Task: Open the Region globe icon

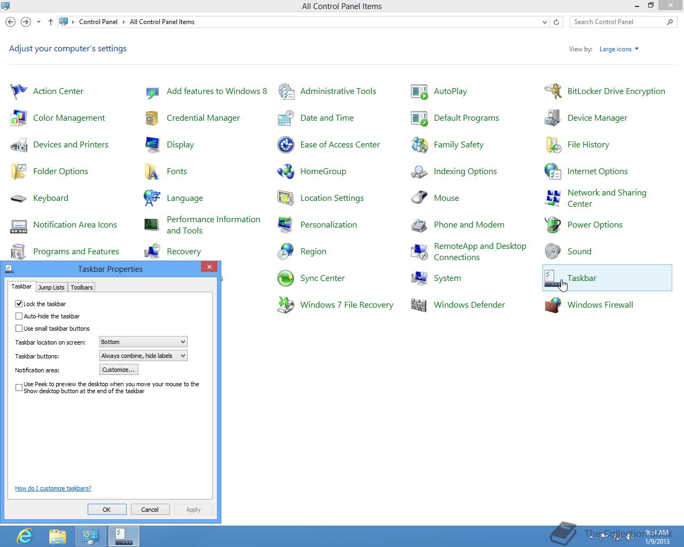Action: (x=286, y=252)
